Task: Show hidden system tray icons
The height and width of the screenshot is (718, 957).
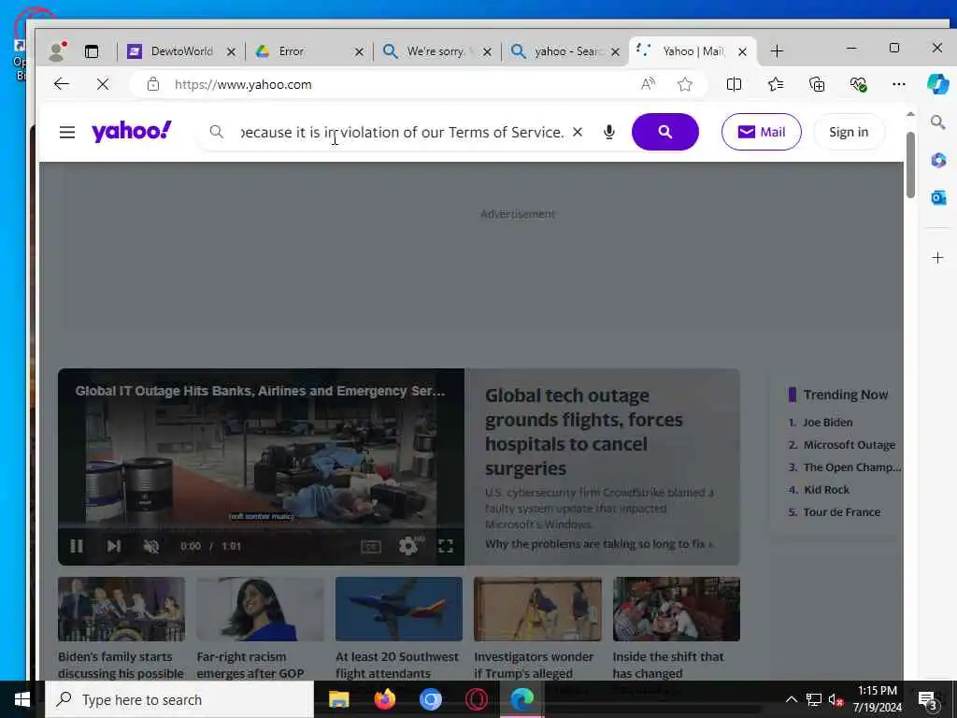Action: pos(791,699)
